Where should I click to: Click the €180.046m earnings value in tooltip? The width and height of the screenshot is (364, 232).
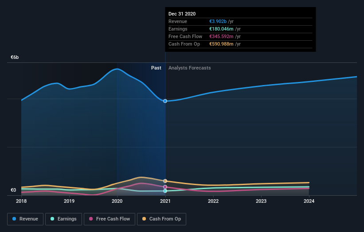(x=221, y=29)
